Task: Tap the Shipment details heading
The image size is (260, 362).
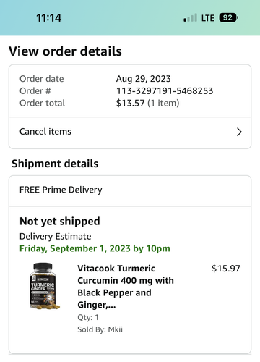Action: tap(55, 164)
